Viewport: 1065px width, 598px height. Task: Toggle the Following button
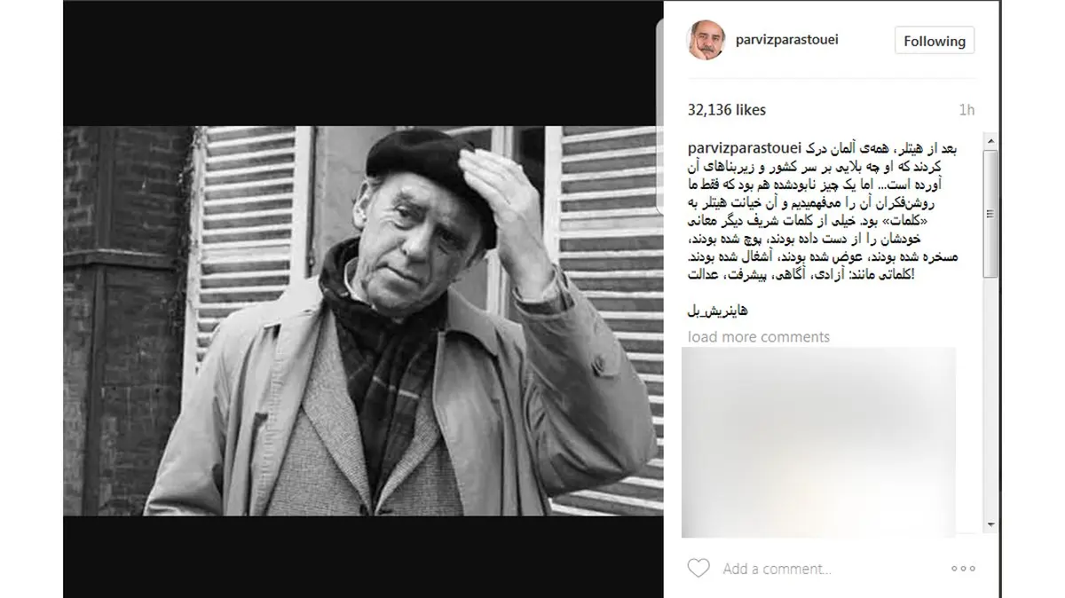click(934, 41)
